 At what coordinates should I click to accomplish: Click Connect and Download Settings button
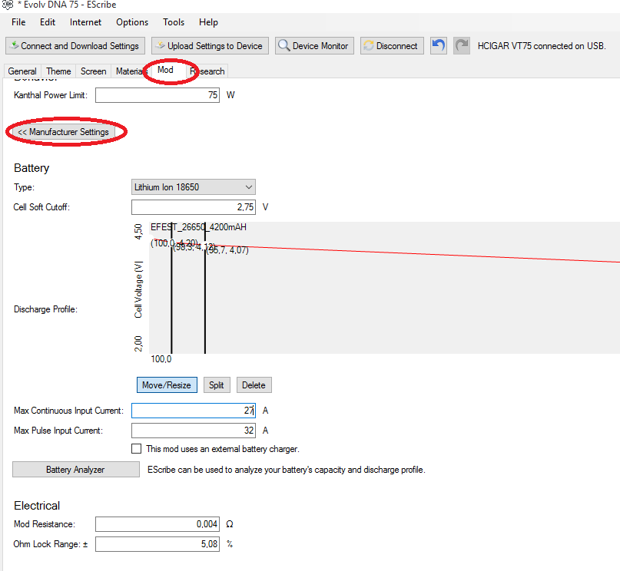point(75,46)
